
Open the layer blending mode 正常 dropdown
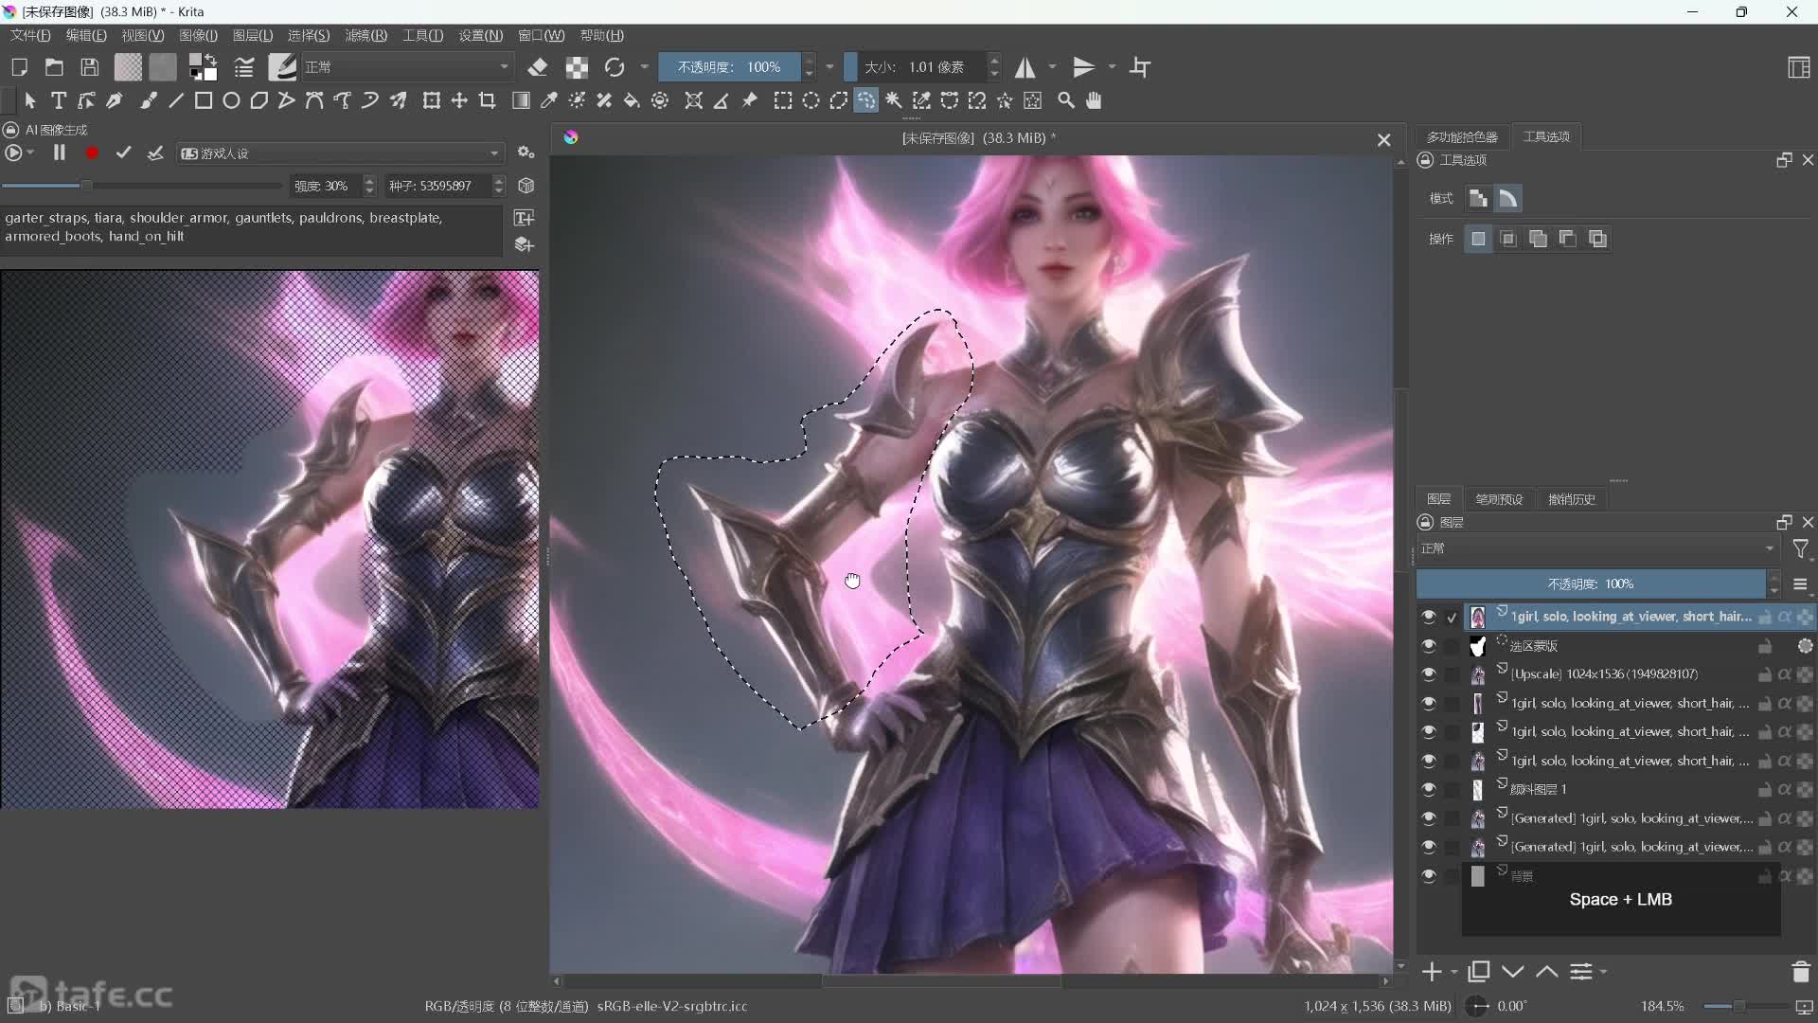1597,548
